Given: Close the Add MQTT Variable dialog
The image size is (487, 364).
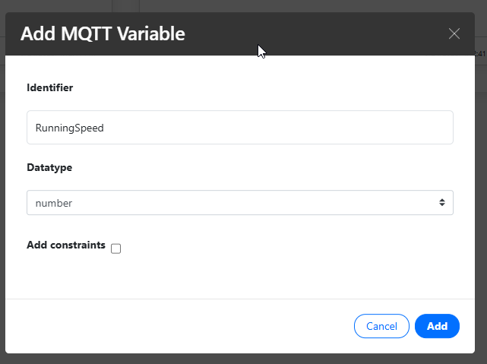Looking at the screenshot, I should (454, 33).
